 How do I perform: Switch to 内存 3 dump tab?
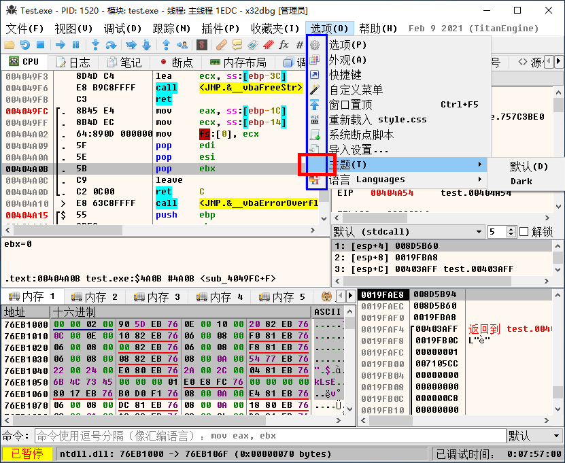pyautogui.click(x=157, y=297)
